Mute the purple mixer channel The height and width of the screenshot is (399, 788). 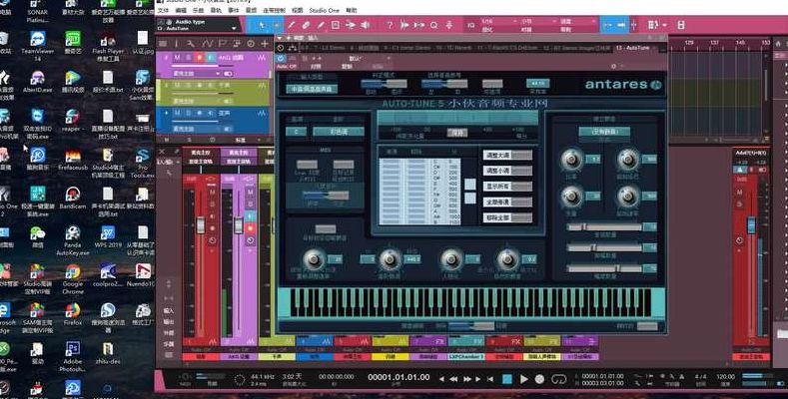pos(251,193)
